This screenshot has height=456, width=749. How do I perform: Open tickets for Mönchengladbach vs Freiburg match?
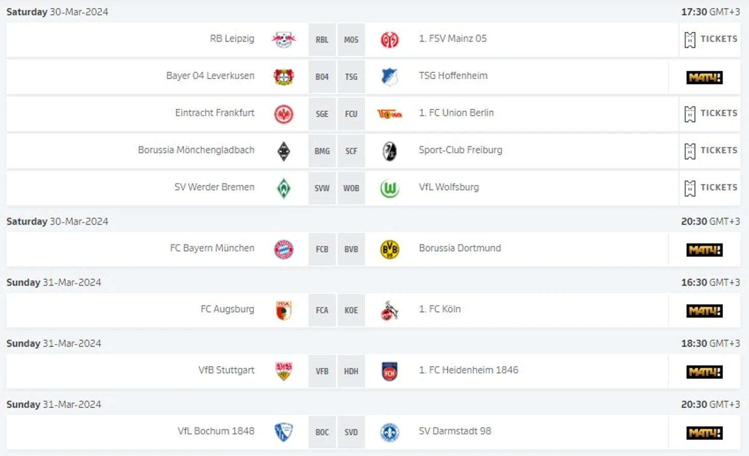[x=711, y=150]
